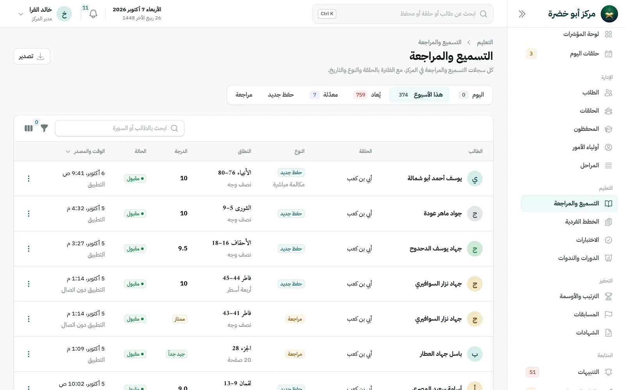This screenshot has width=625, height=390.
Task: Open أولياء الأمور in sidebar
Action: click(x=570, y=147)
